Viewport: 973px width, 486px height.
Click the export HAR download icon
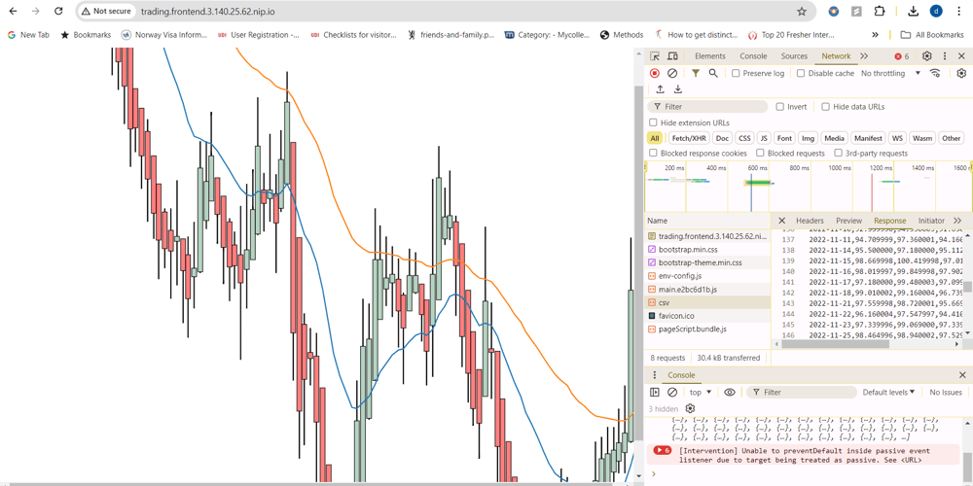pos(678,89)
